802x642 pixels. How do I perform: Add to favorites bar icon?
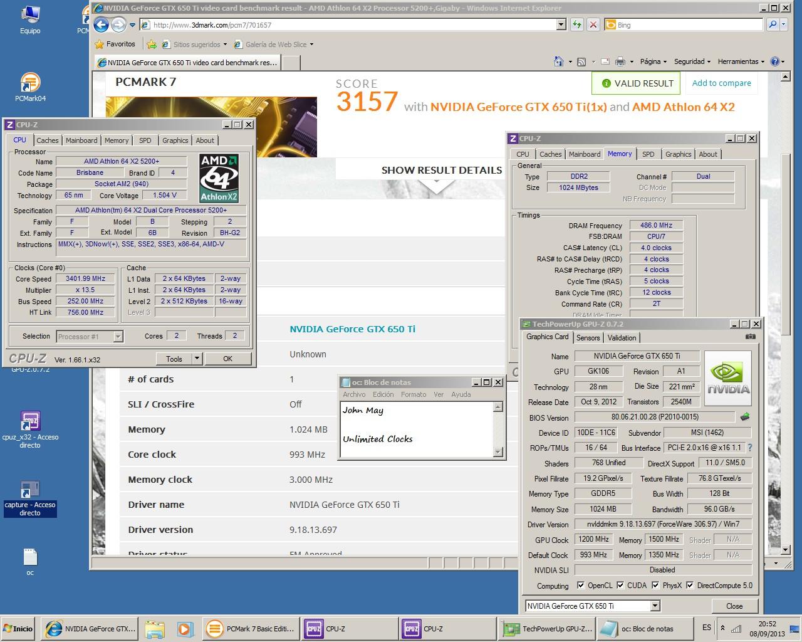151,44
